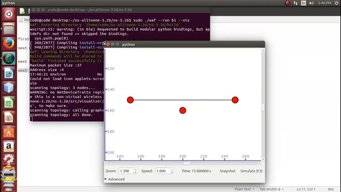The width and height of the screenshot is (341, 192).
Task: Open the globe browser icon in the launcher
Action: 9,58
